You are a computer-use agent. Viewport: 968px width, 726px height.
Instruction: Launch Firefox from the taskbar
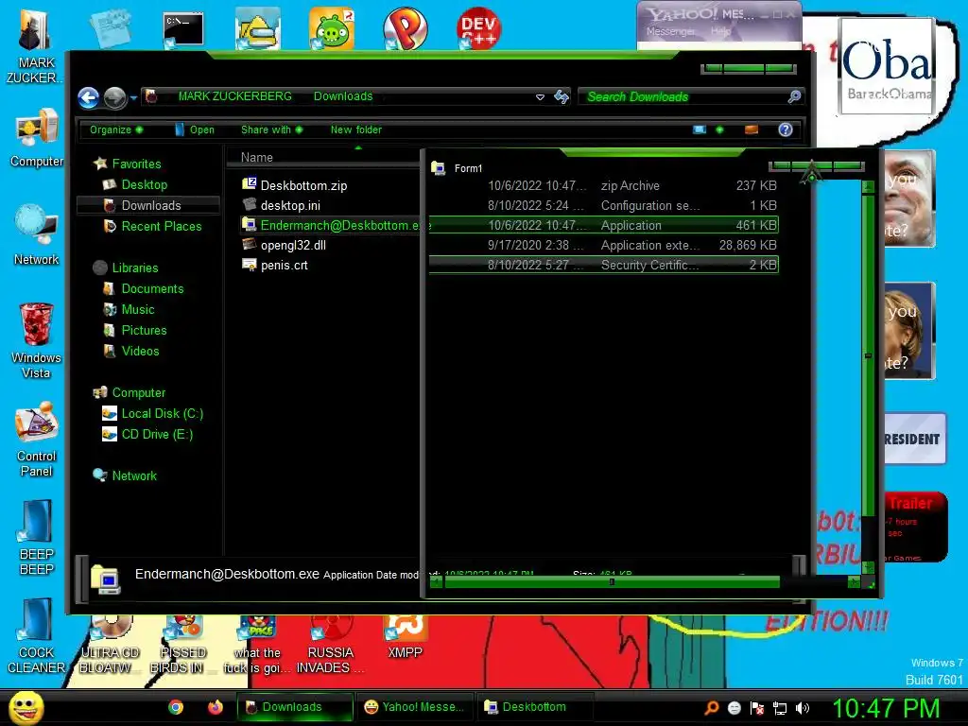(x=215, y=707)
